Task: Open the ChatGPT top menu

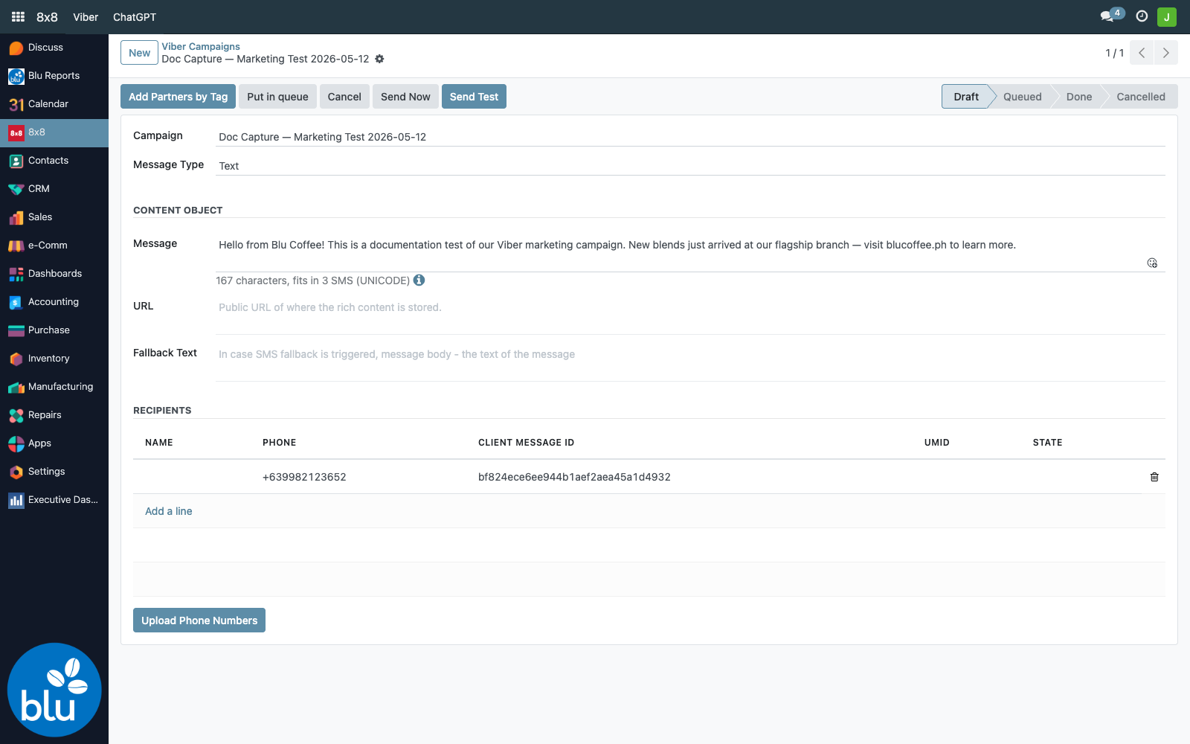Action: (x=135, y=17)
